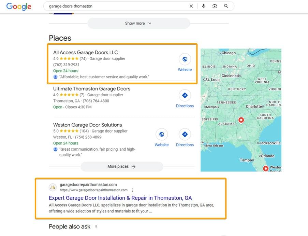This screenshot has height=236, width=308.
Task: Click the Places section heading
Action: coord(60,38)
